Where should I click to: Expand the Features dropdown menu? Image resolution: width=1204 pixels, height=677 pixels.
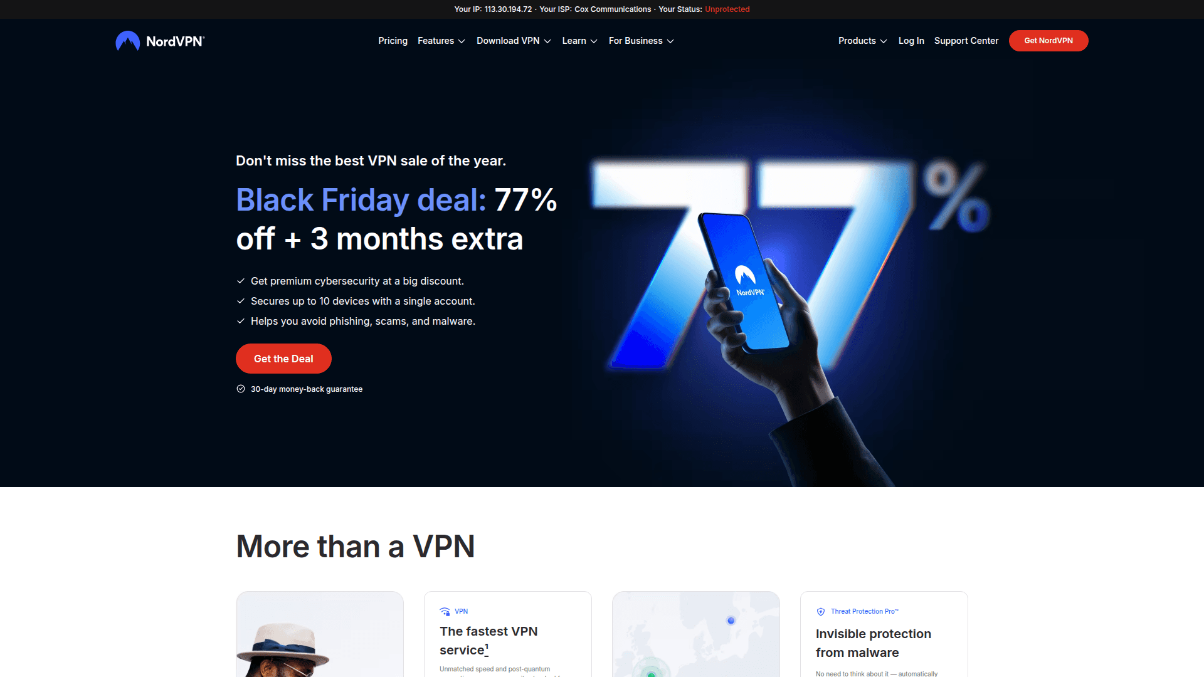[x=441, y=41]
